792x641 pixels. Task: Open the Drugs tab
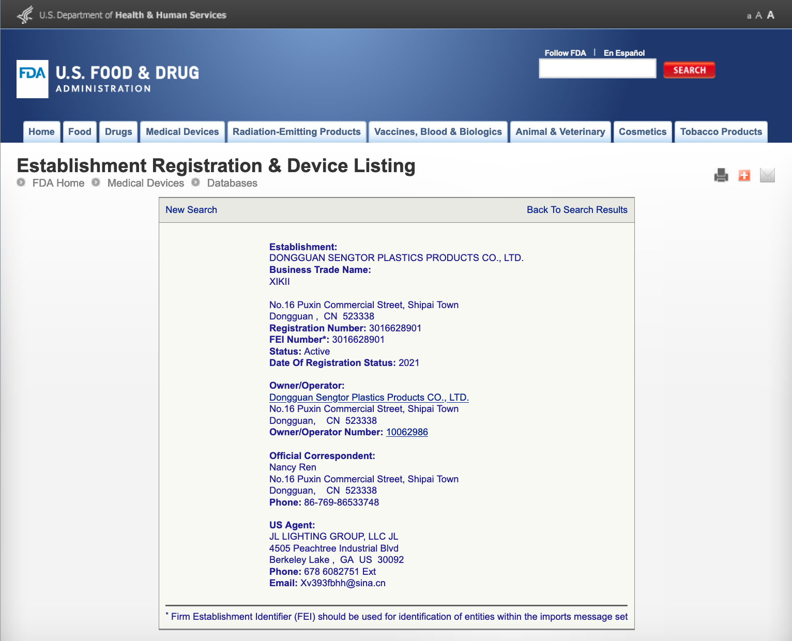click(118, 132)
